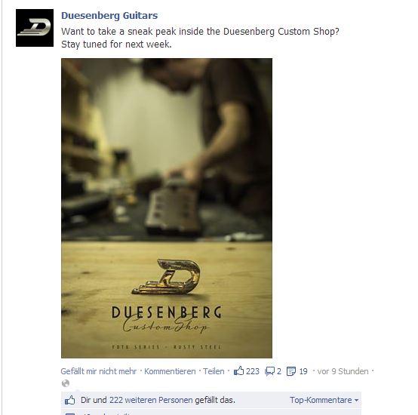Image resolution: width=418 pixels, height=415 pixels.
Task: Open the 'vor 9 Stunden' timestamp link
Action: coord(343,371)
